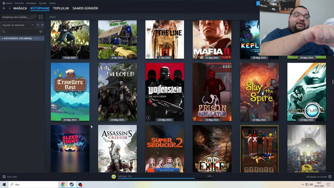Image resolution: width=334 pixels, height=188 pixels.
Task: Go forward with the right arrow
Action: [x=9, y=8]
